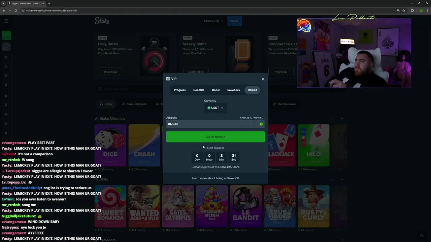Screen dimensions: 431x242
Task: Click the browser back arrow
Action: pos(4,10)
